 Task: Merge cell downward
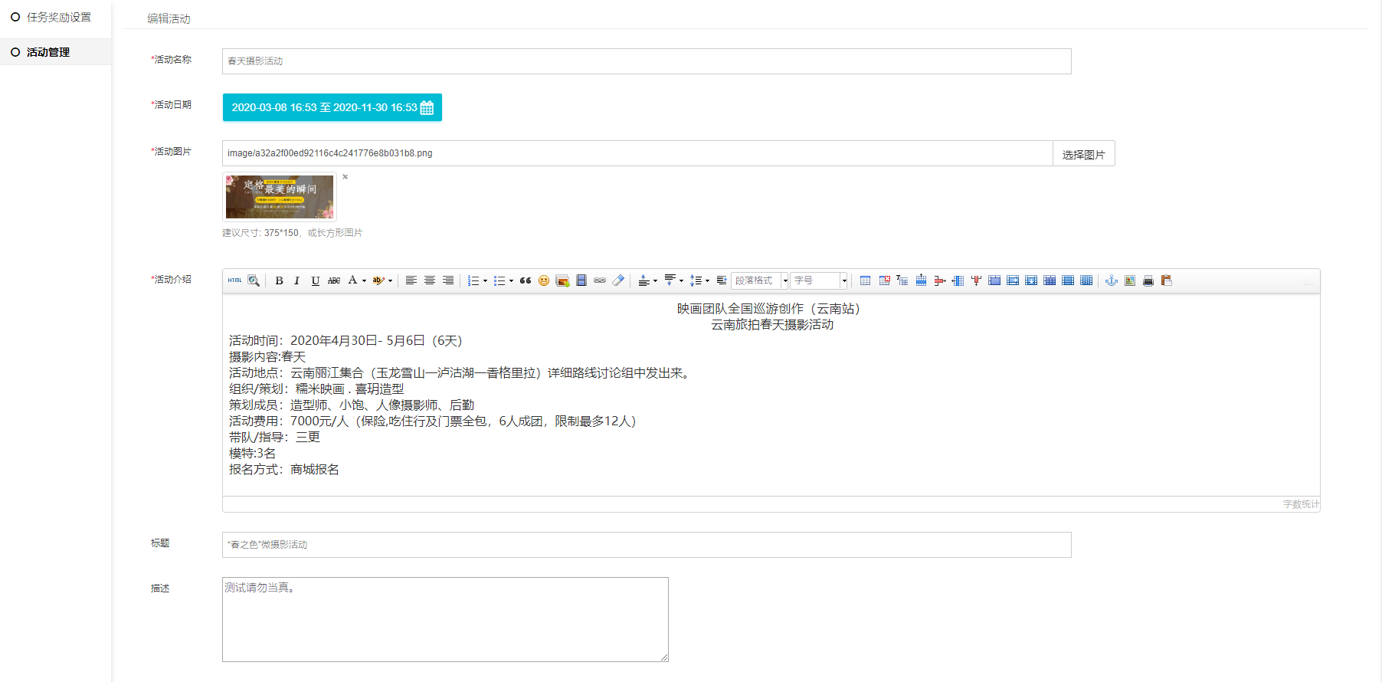point(1031,280)
